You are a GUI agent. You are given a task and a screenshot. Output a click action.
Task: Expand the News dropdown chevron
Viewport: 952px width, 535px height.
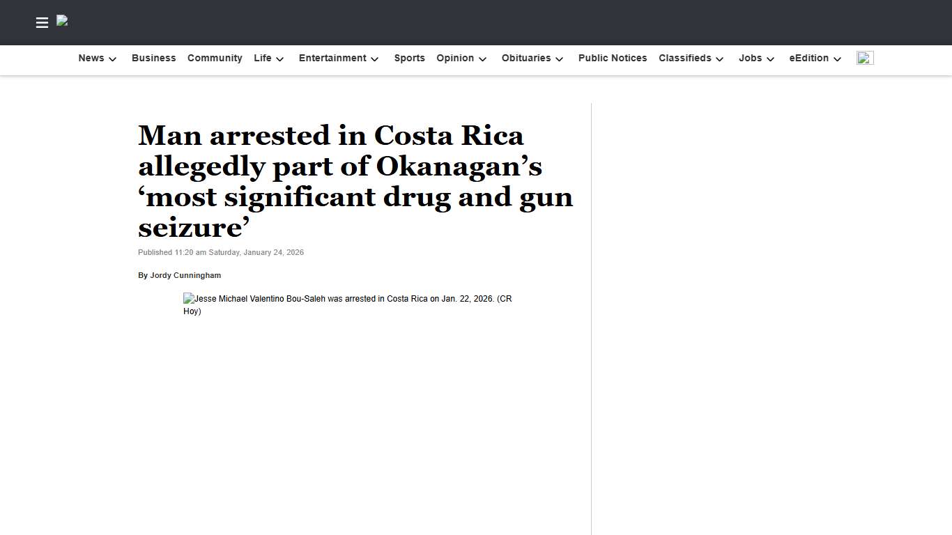(x=112, y=59)
